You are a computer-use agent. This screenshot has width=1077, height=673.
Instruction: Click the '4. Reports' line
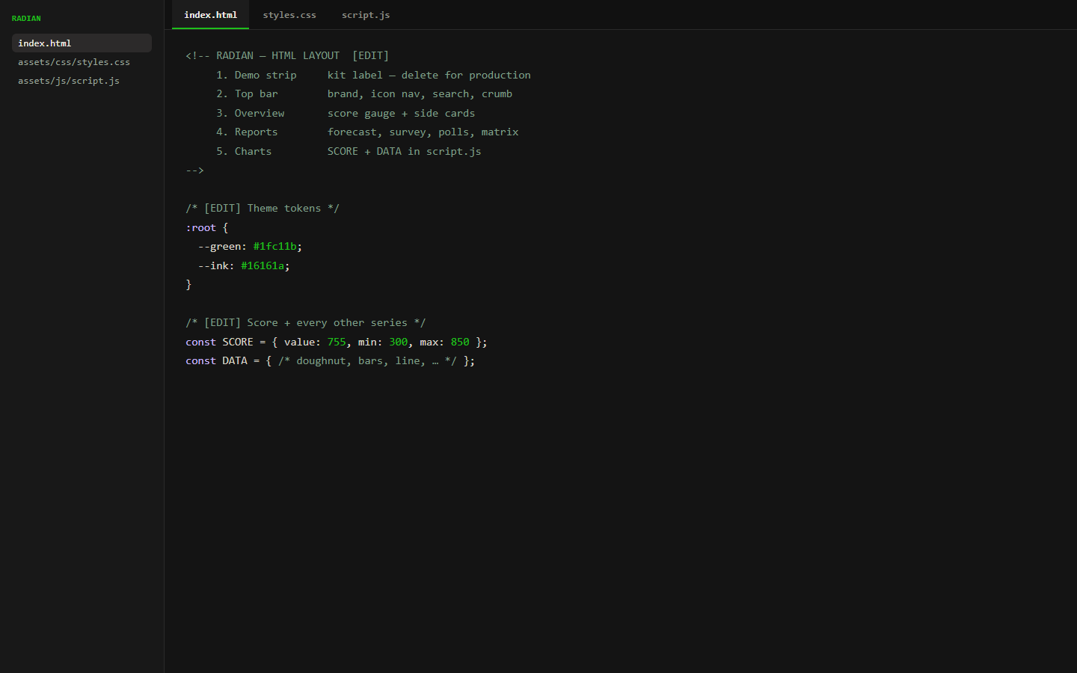[x=247, y=132]
